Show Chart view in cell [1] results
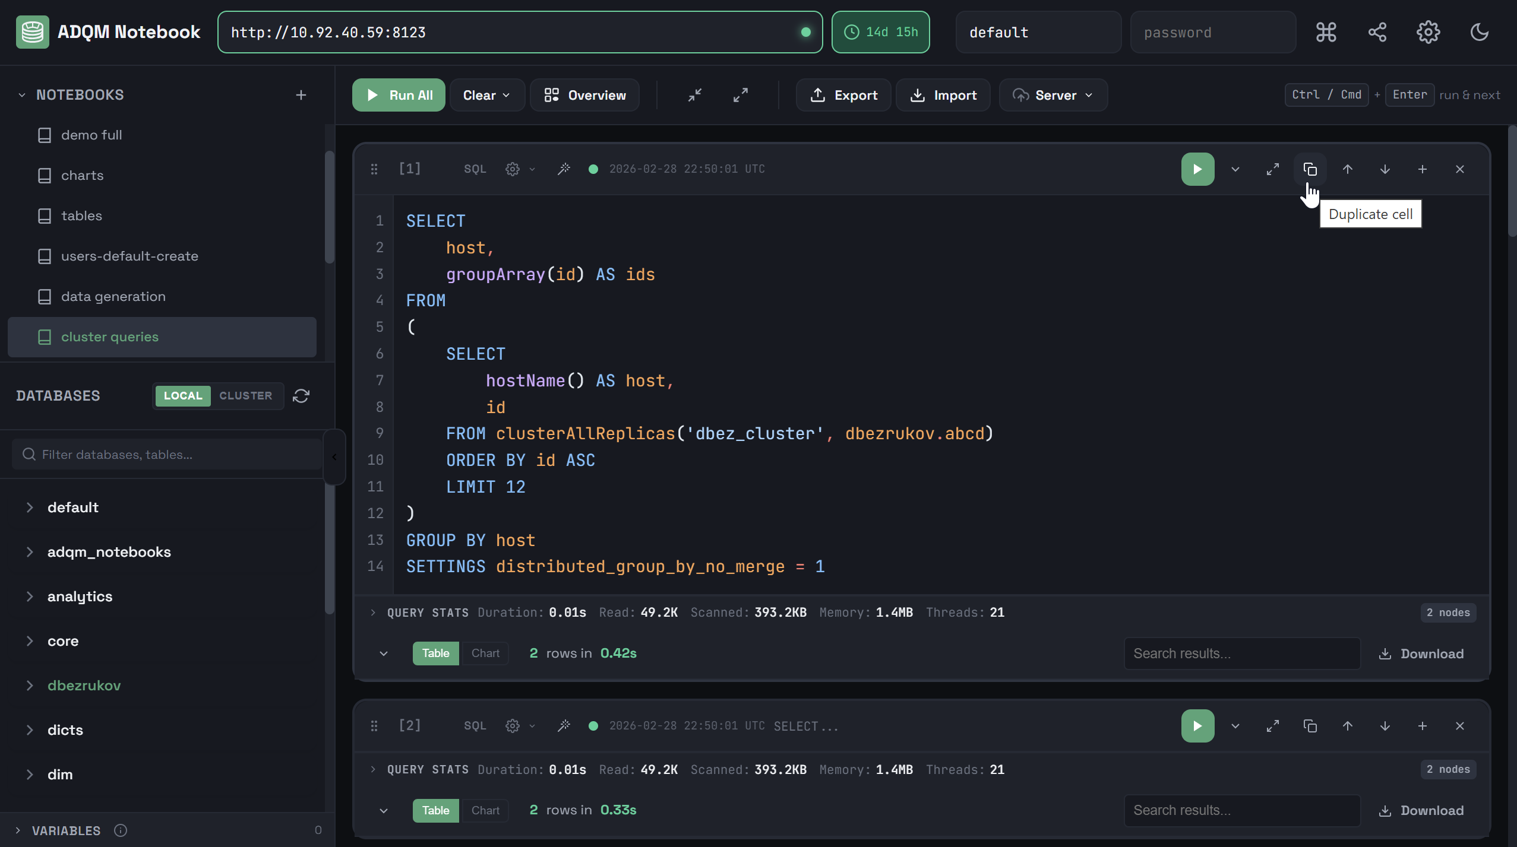 click(485, 654)
